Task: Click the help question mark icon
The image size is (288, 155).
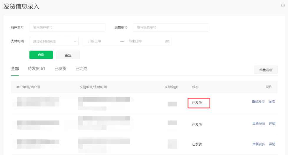Action: (x=283, y=6)
